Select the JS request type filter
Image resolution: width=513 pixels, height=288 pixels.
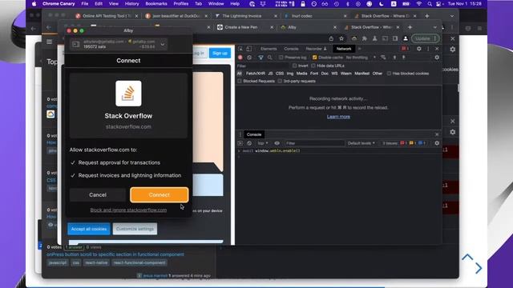pyautogui.click(x=270, y=74)
